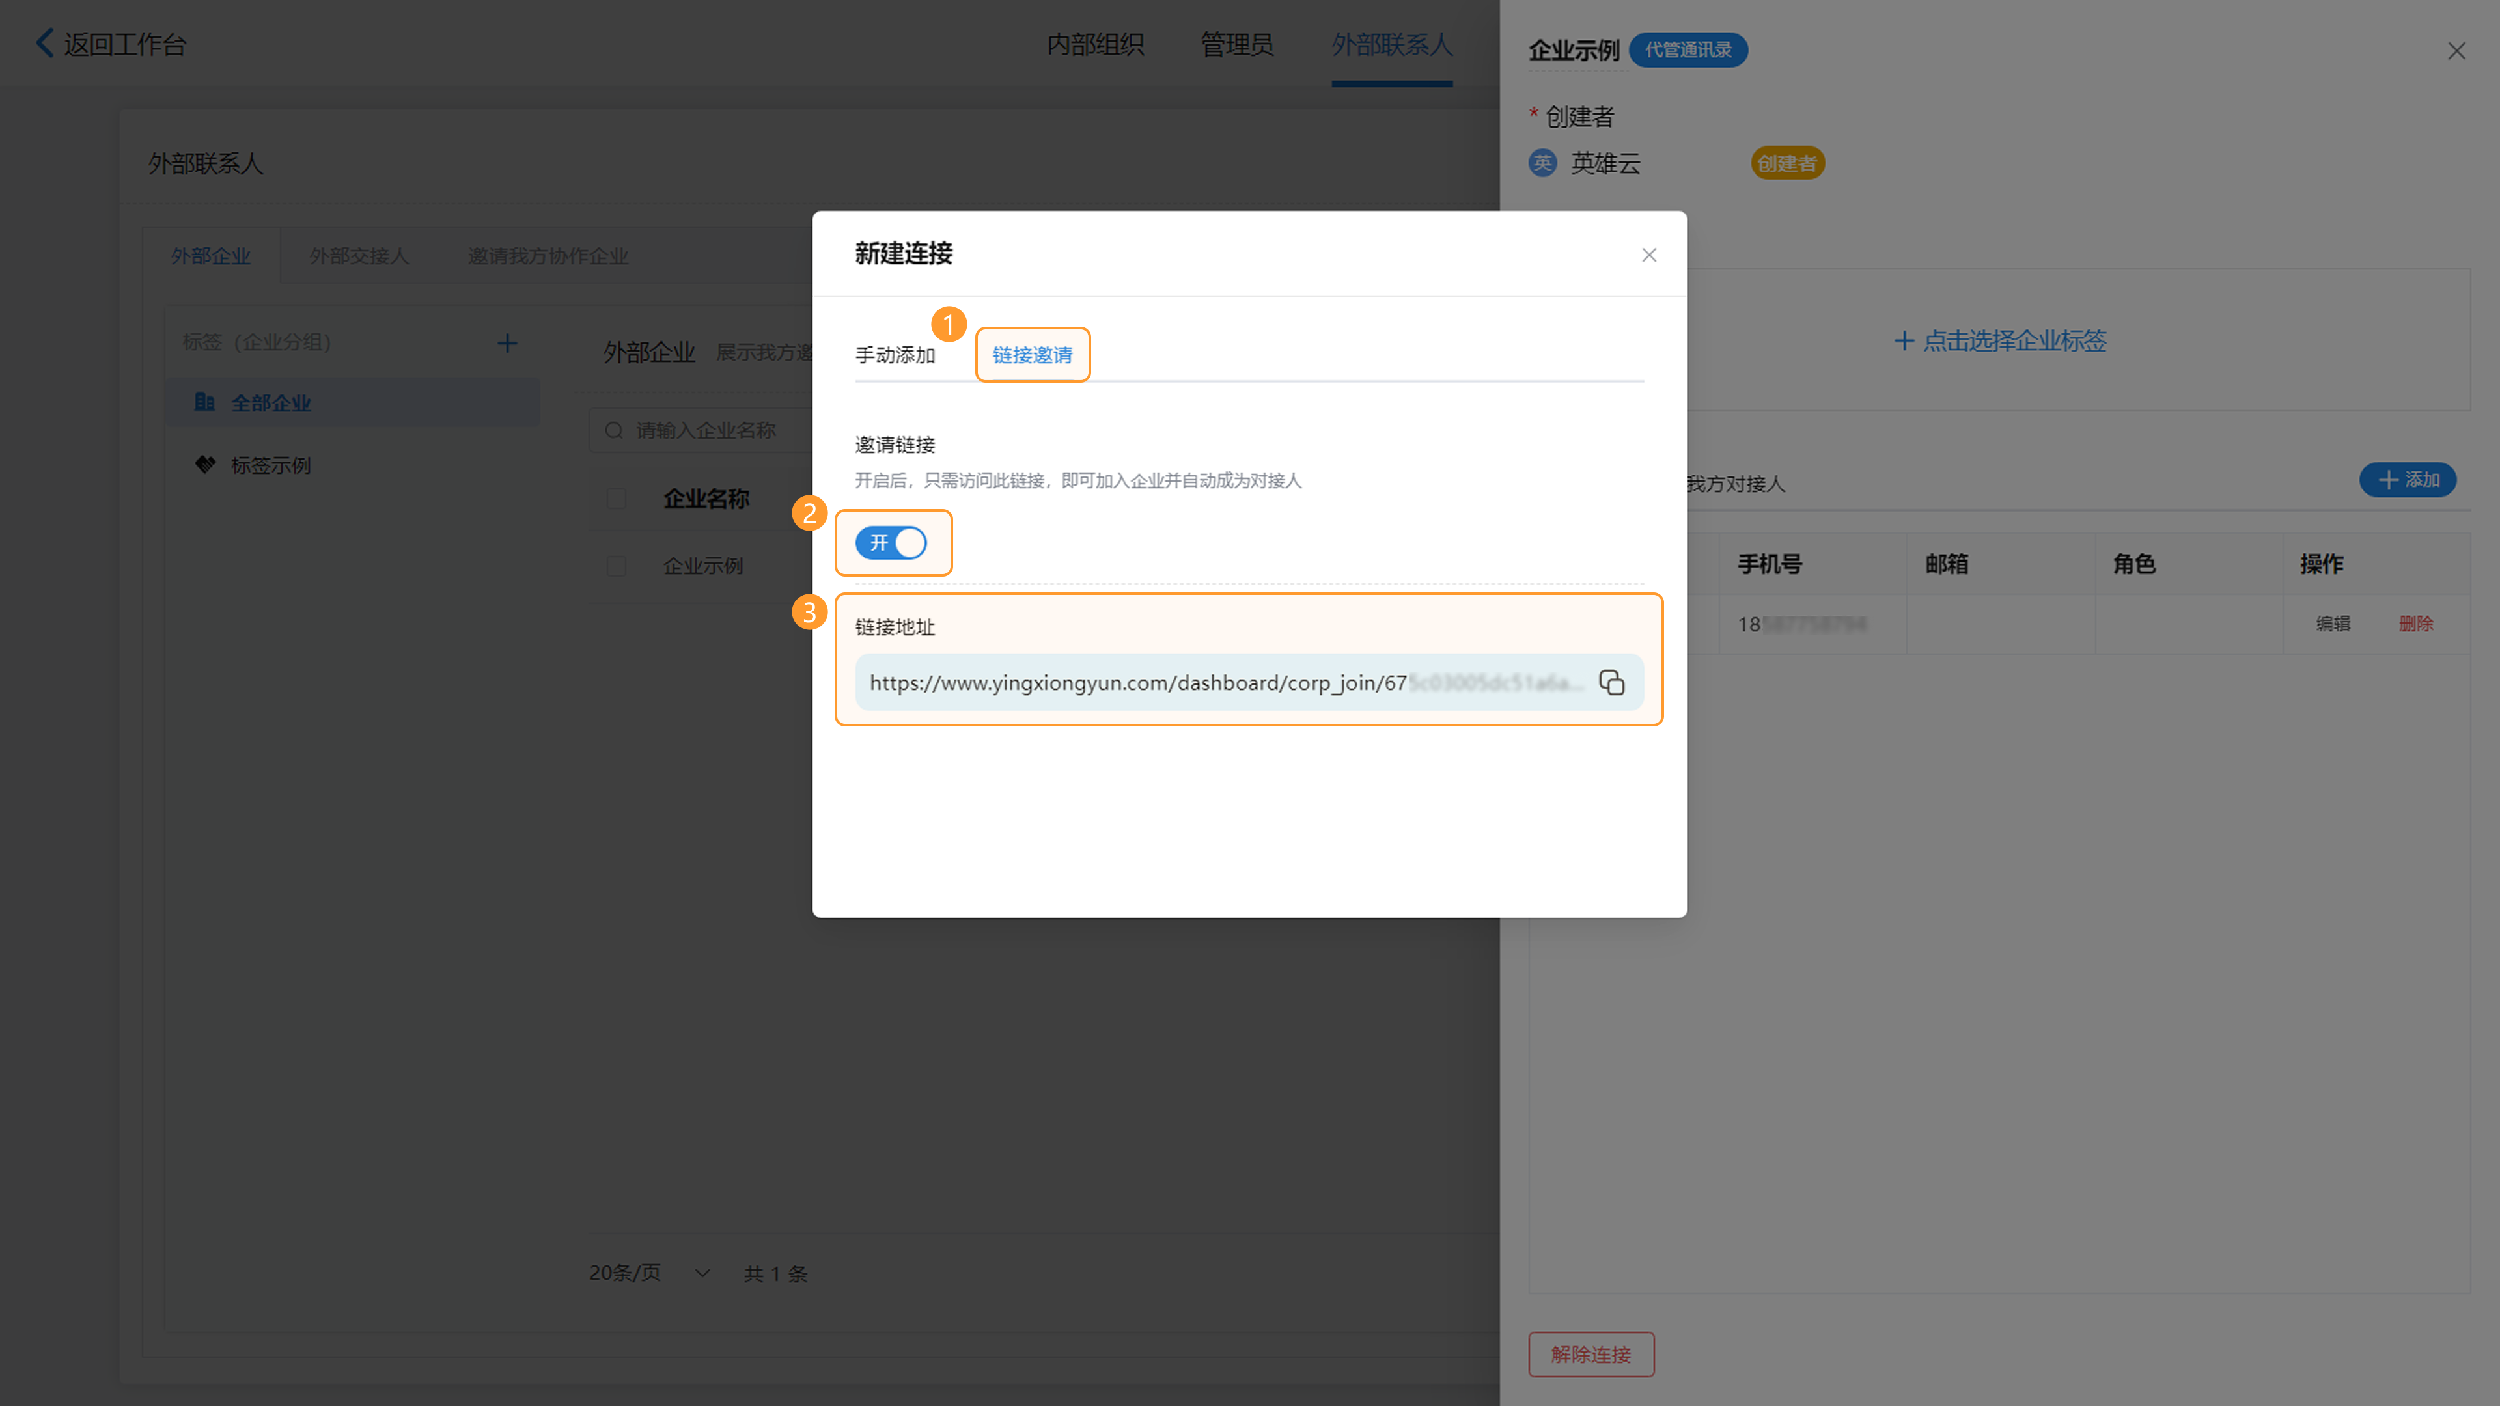Click 点击选择企业标签 link
The height and width of the screenshot is (1406, 2500).
[x=1999, y=340]
